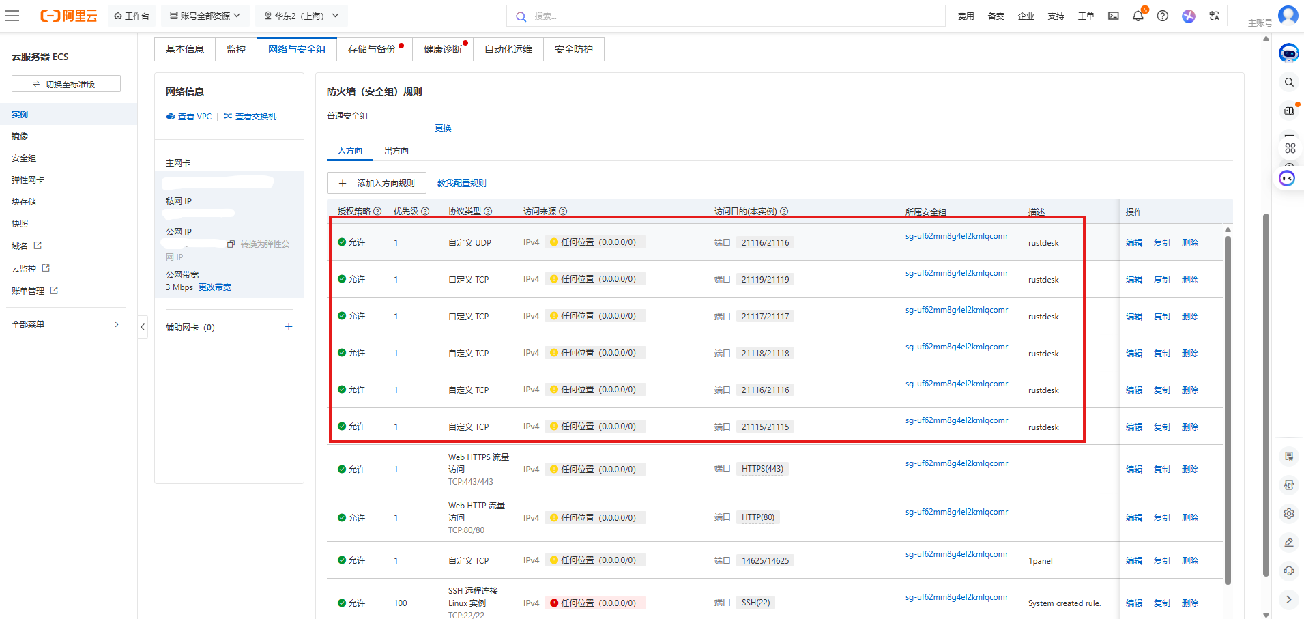Open the user avatar menu
The image size is (1304, 619).
click(x=1288, y=15)
